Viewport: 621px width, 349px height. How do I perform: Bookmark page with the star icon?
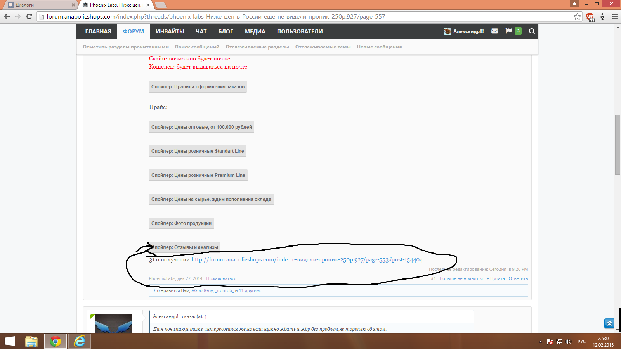[577, 17]
